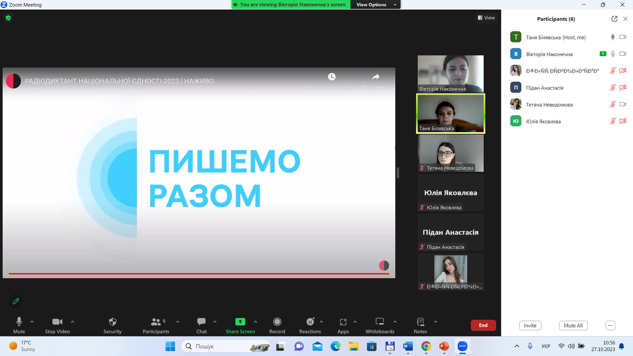The image size is (633, 356).
Task: Expand Share Screen options arrow
Action: click(x=256, y=322)
